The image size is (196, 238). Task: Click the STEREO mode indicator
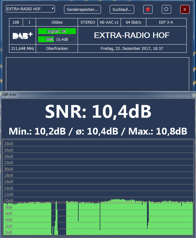[88, 22]
